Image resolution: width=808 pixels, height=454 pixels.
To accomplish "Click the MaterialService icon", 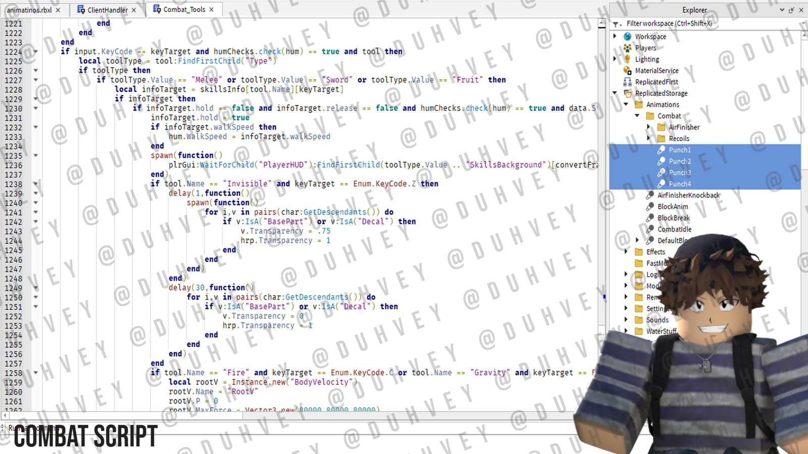I will click(627, 71).
